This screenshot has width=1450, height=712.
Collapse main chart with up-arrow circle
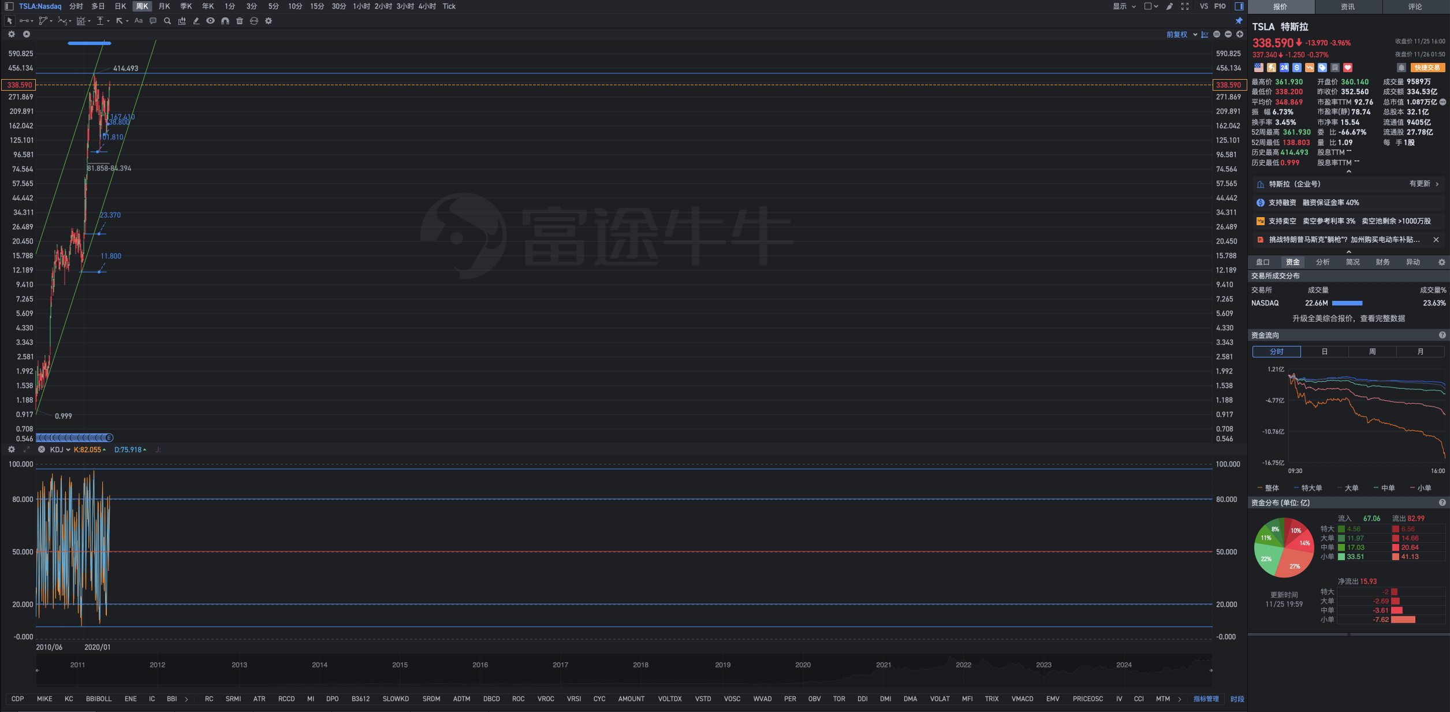coord(26,34)
